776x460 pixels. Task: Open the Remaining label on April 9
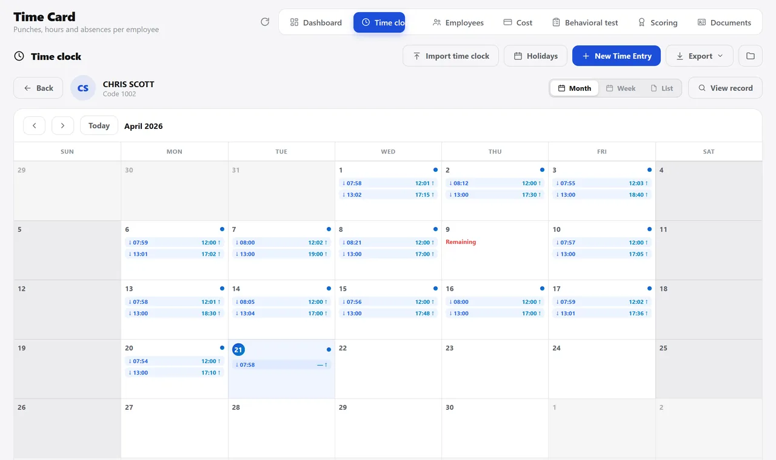pos(461,241)
